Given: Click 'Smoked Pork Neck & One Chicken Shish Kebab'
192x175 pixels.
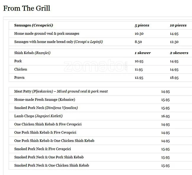Looking at the screenshot, I should (52, 166).
